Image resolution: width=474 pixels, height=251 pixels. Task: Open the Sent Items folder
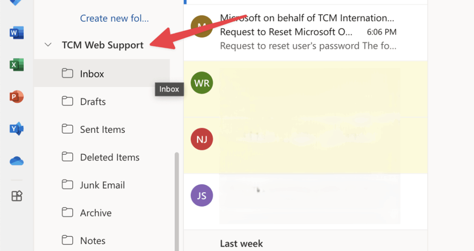pos(102,129)
